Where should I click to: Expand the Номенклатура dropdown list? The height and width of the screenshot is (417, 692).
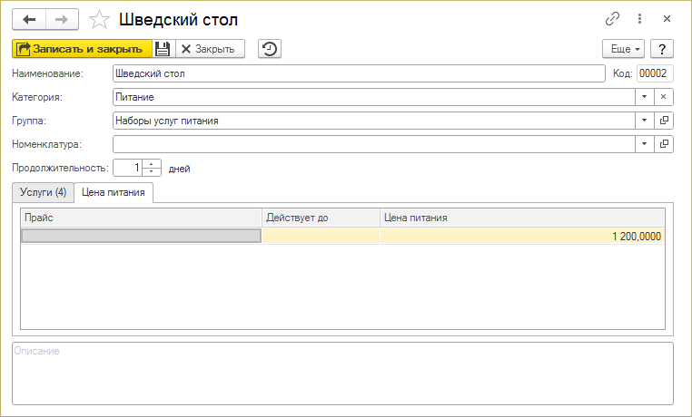point(644,144)
